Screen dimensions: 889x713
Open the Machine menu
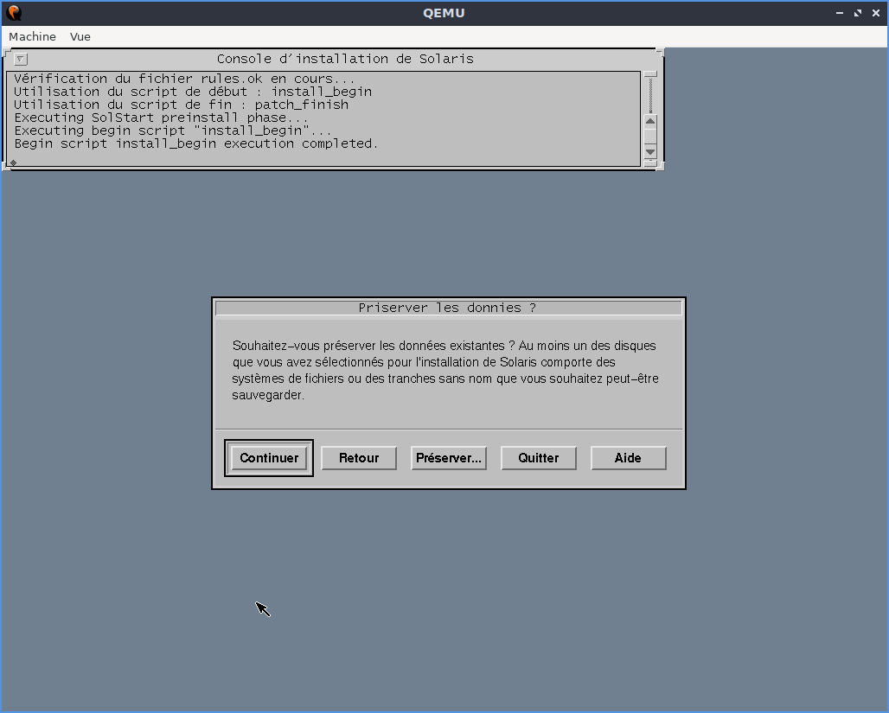pos(32,37)
